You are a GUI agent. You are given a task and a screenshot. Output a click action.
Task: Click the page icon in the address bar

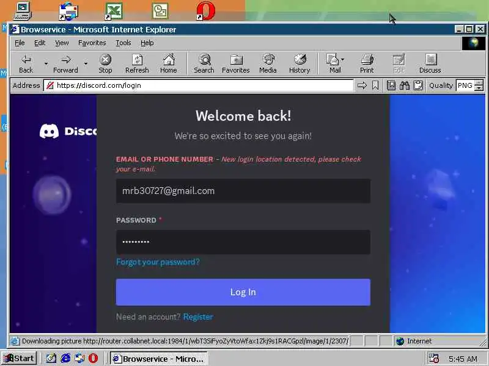point(50,85)
